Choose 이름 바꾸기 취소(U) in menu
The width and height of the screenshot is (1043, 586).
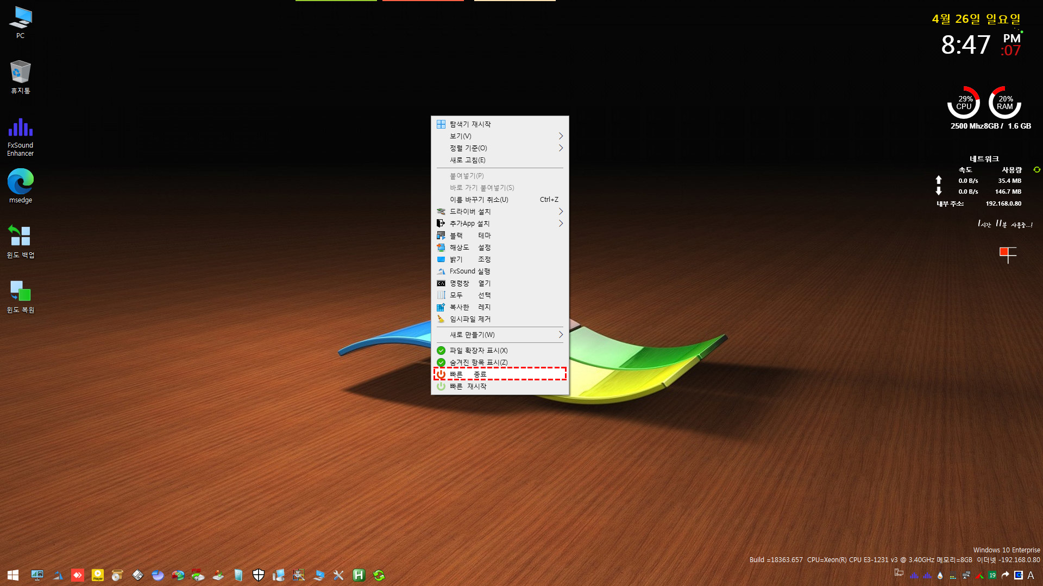(x=500, y=200)
